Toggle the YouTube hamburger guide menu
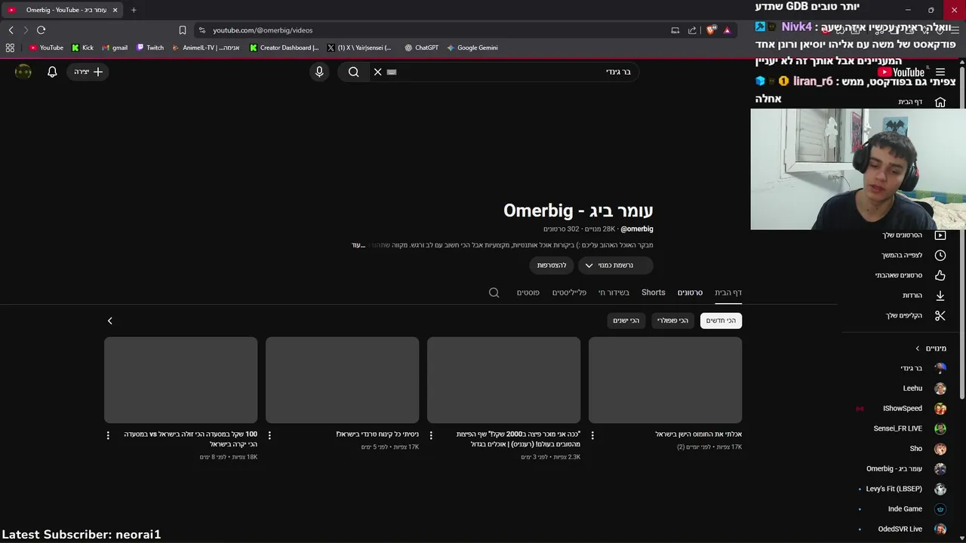The height and width of the screenshot is (543, 966). point(940,72)
